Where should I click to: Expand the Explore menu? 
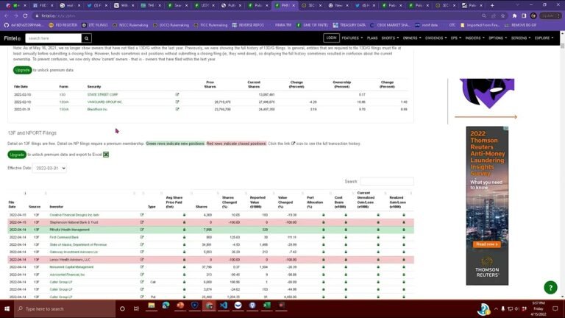click(x=544, y=38)
